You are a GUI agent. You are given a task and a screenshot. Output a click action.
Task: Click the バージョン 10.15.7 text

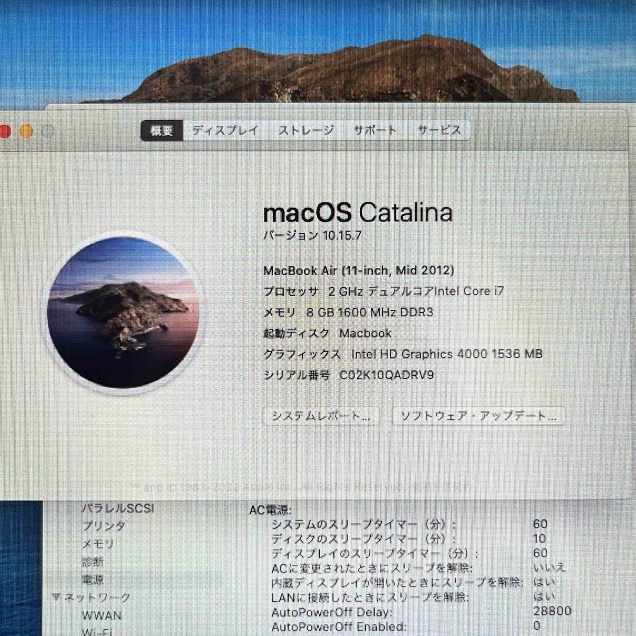tap(312, 236)
